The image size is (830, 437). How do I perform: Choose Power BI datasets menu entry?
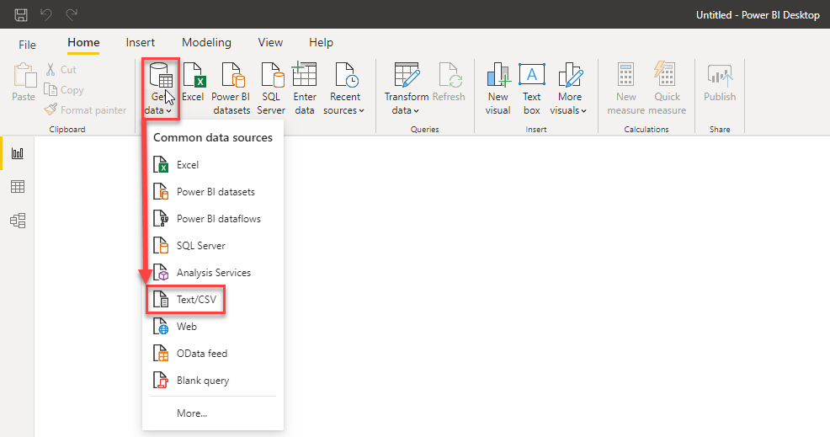(x=213, y=192)
